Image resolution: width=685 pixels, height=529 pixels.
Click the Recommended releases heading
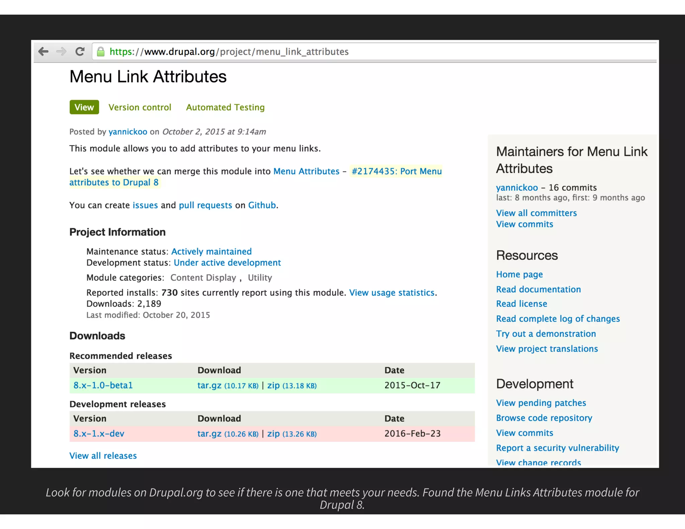click(120, 356)
